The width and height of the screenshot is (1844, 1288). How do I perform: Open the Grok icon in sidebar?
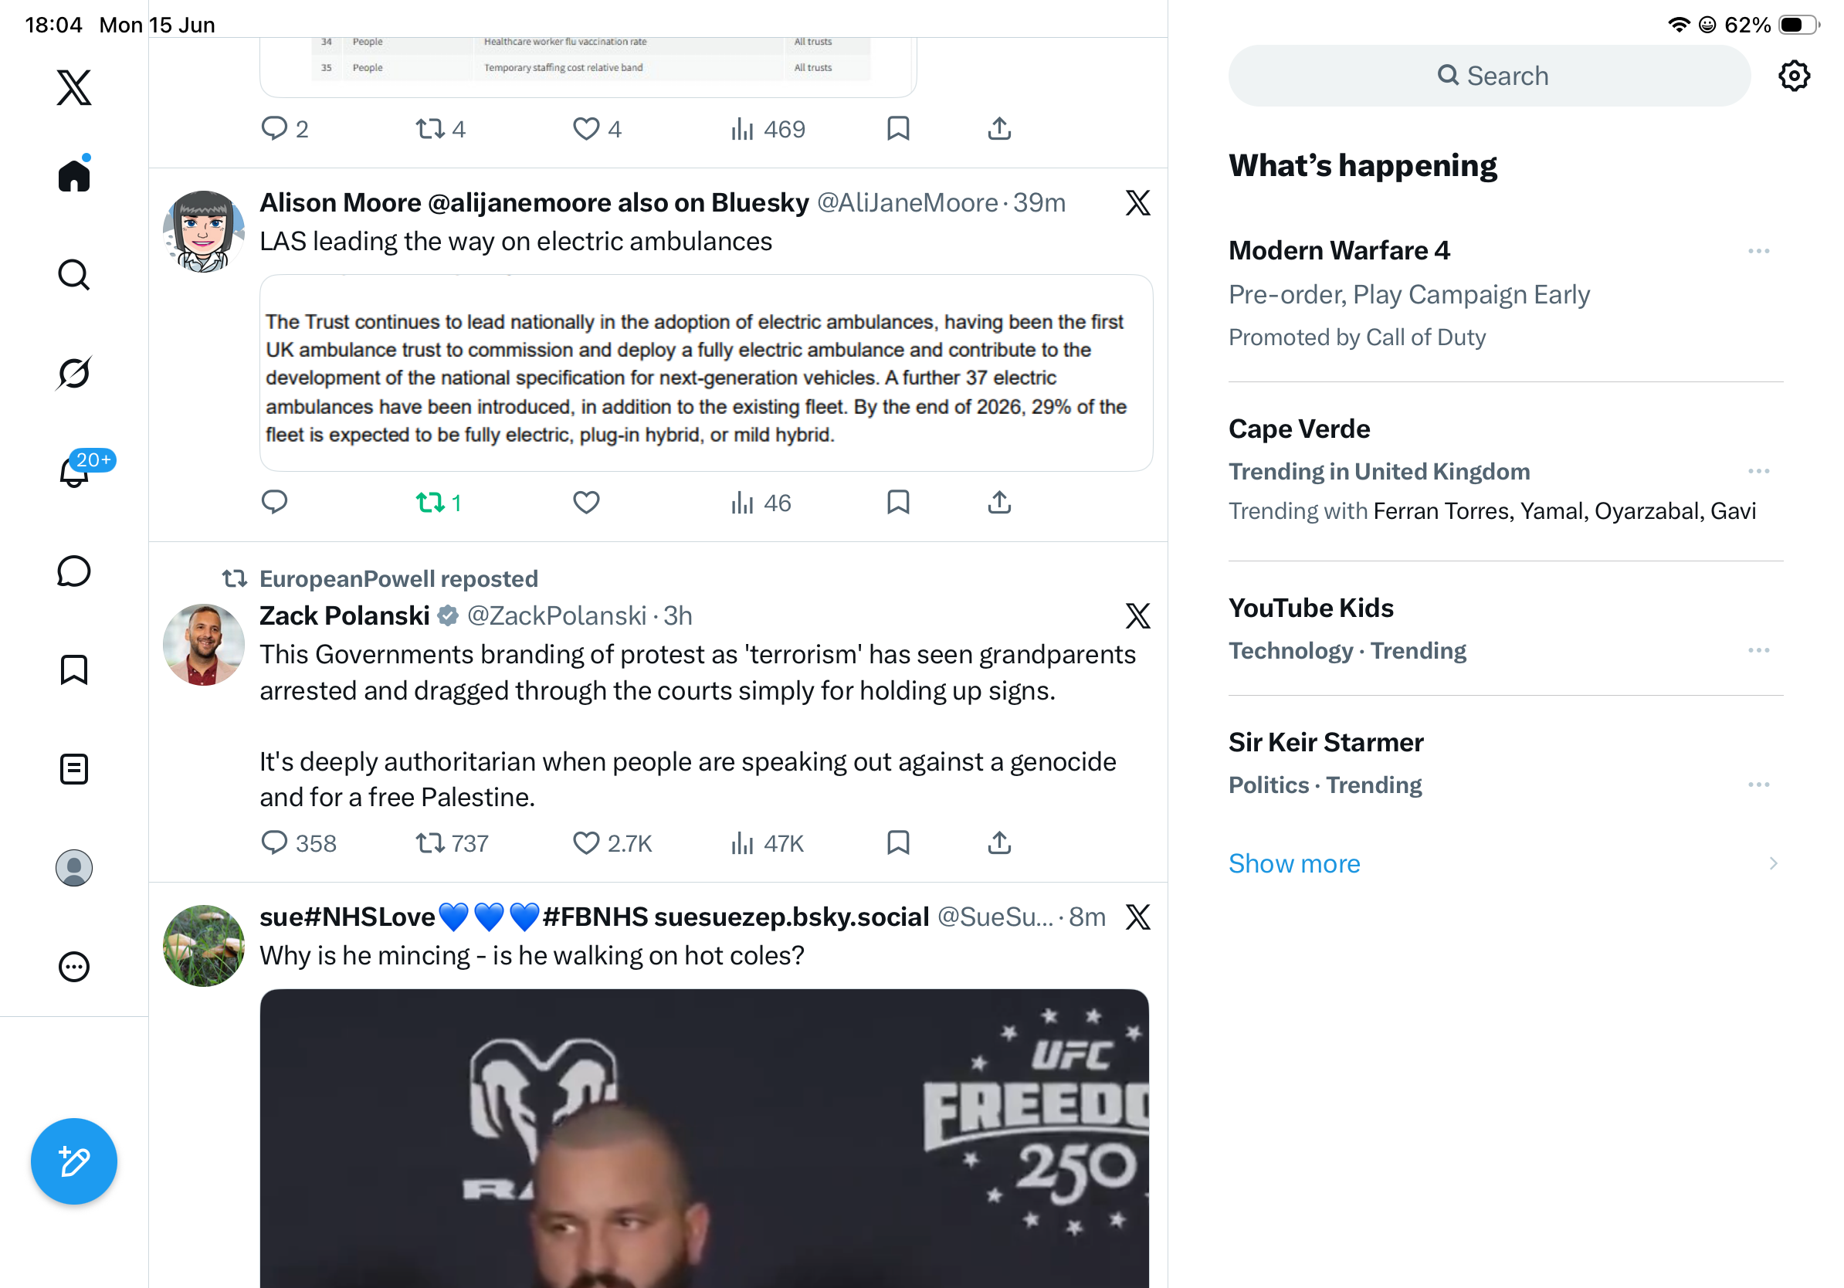tap(74, 374)
